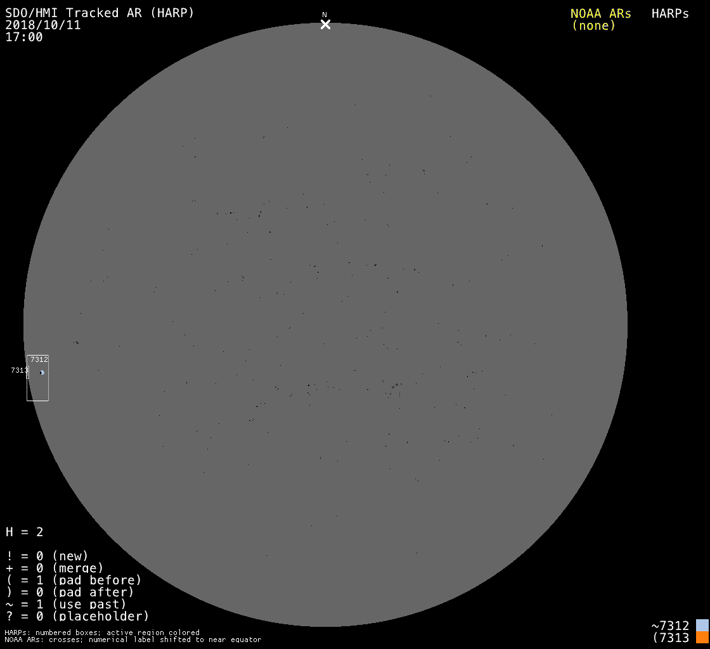This screenshot has width=710, height=649.
Task: Click the yellow 'NOAA ARs' heading
Action: pyautogui.click(x=600, y=13)
